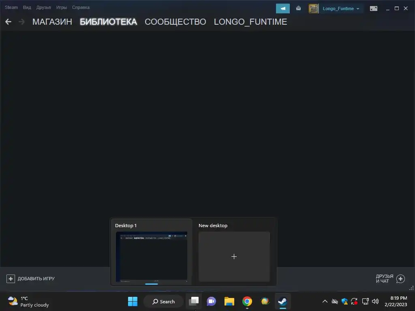Click the taskbar Search box
This screenshot has width=415, height=311.
point(163,301)
